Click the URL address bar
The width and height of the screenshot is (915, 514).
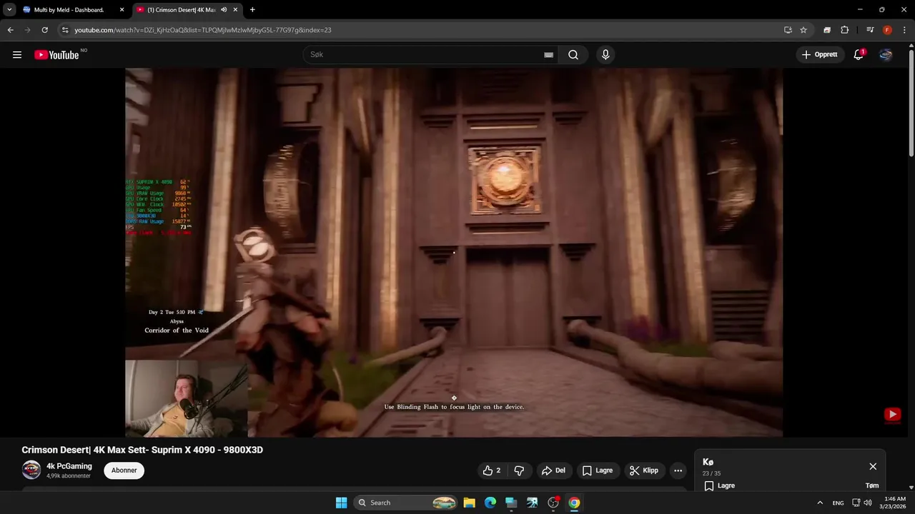422,30
